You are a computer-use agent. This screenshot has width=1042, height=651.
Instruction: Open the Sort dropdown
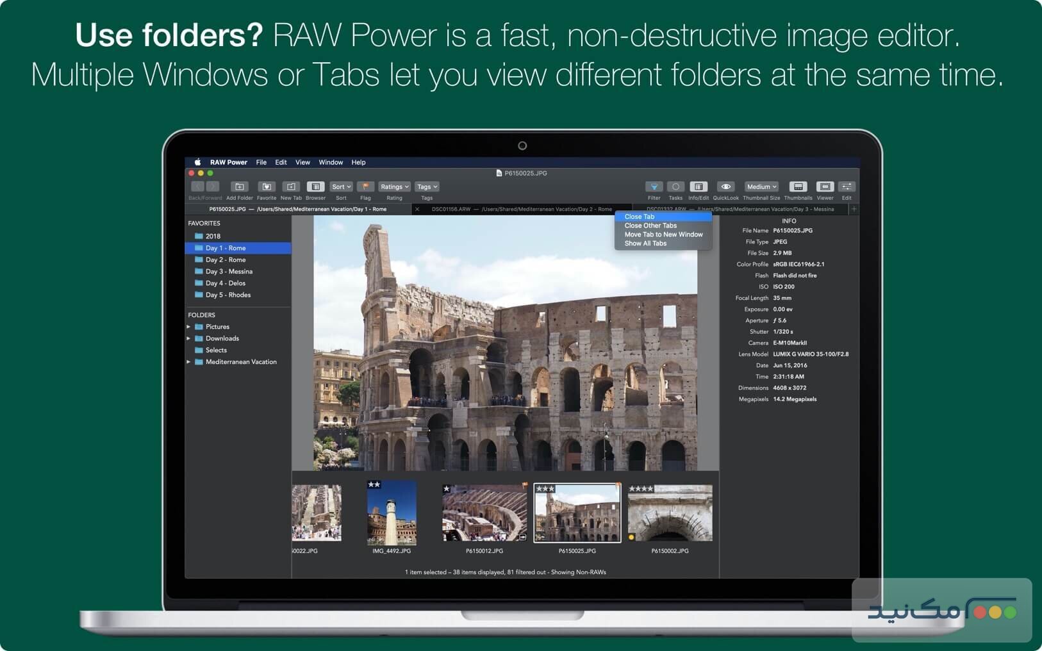tap(340, 186)
